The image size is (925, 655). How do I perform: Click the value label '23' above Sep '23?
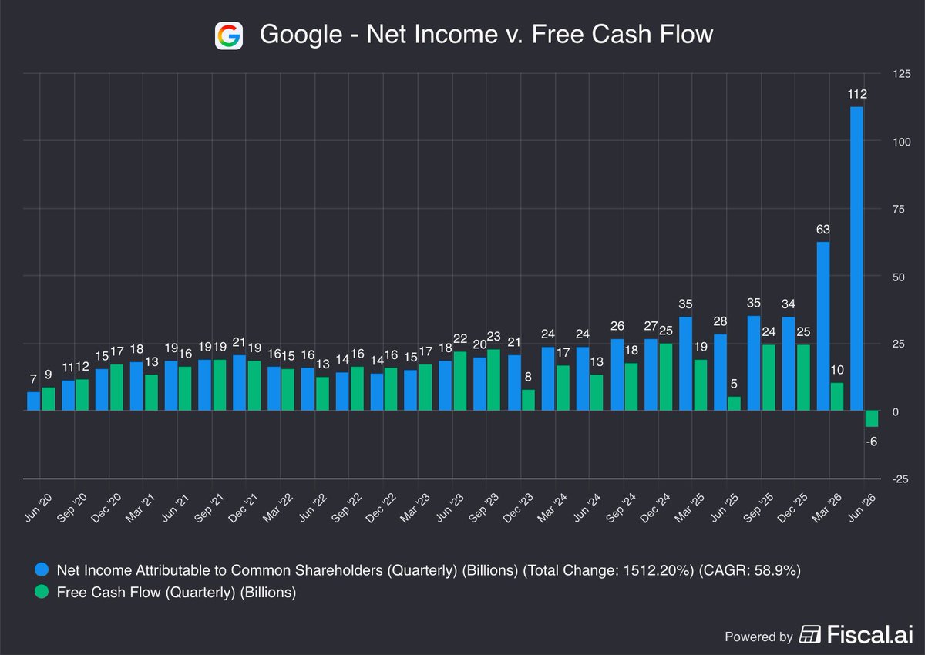[x=494, y=336]
